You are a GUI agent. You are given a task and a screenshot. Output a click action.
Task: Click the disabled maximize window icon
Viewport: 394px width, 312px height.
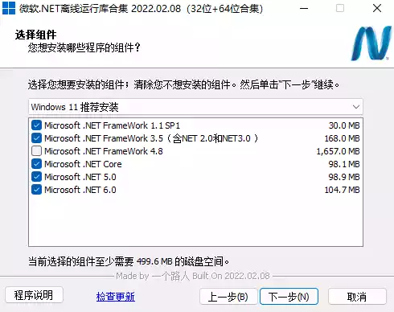(340, 8)
